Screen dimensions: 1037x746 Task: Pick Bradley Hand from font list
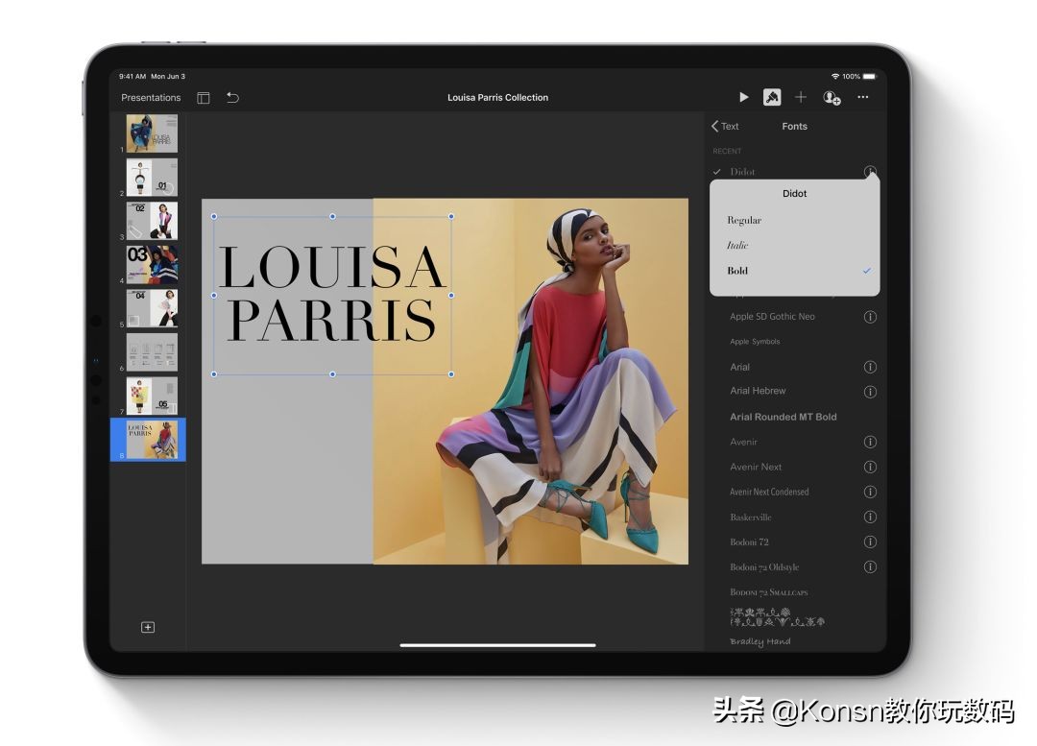click(x=760, y=641)
